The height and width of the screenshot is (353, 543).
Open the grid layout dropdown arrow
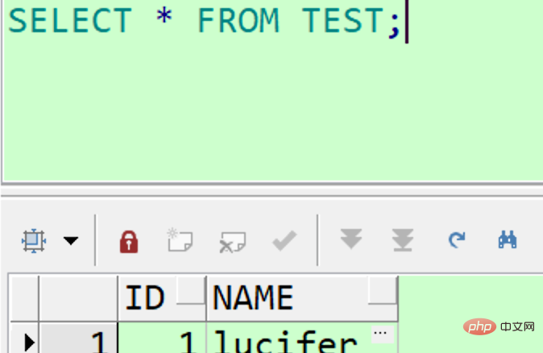click(71, 240)
